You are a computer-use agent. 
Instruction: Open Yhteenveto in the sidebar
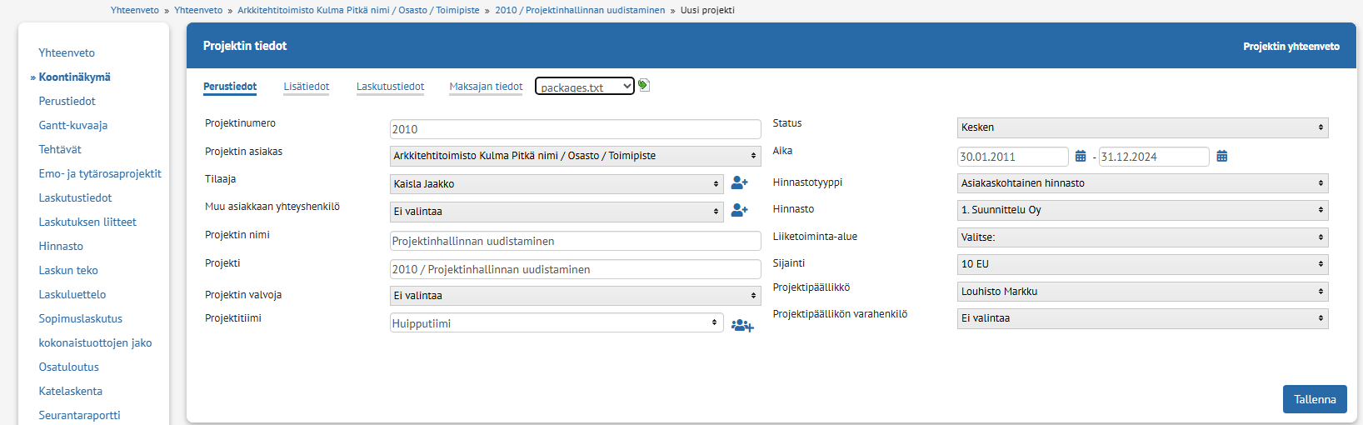67,52
